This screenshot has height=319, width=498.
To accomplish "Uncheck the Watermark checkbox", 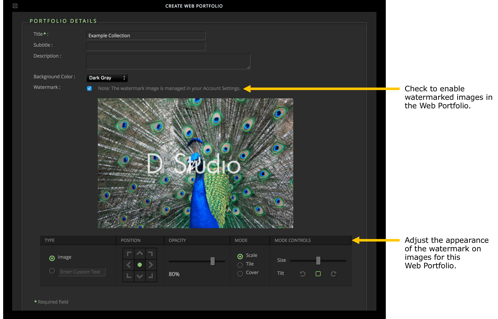I will coord(90,88).
